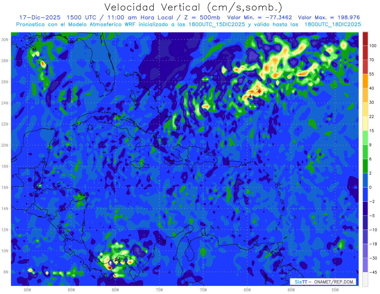Image resolution: width=380 pixels, height=294 pixels.
Task: Click the navy colorbar segment between -5 and -2
Action: point(365,208)
